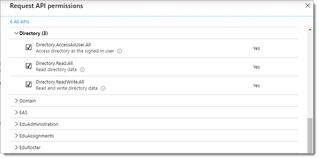Collapse the Directory (3) section
This screenshot has width=319, height=159.
(16, 33)
